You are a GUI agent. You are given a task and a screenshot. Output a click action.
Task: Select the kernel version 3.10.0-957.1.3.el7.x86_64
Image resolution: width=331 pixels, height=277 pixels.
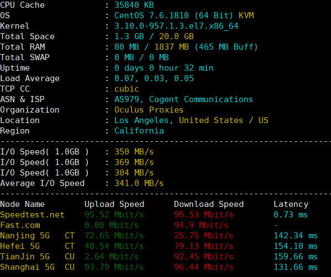click(176, 26)
